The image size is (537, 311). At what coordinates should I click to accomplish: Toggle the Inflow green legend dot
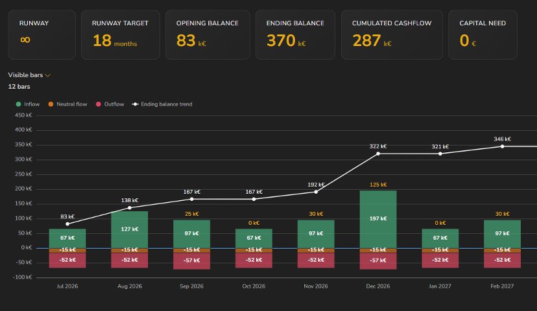point(19,104)
